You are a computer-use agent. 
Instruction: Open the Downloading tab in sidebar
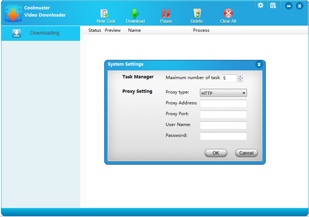(x=40, y=33)
